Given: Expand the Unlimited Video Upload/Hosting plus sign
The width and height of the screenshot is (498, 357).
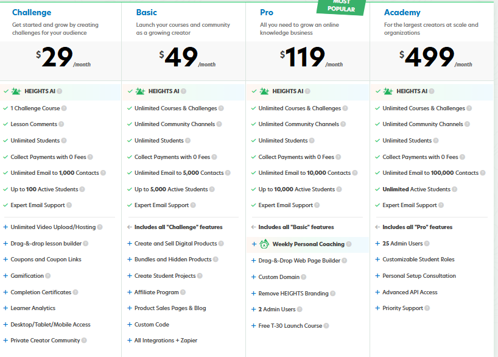Looking at the screenshot, I should point(5,227).
